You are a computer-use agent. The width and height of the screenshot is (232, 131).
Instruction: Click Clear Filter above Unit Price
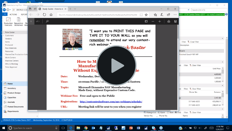195,65
